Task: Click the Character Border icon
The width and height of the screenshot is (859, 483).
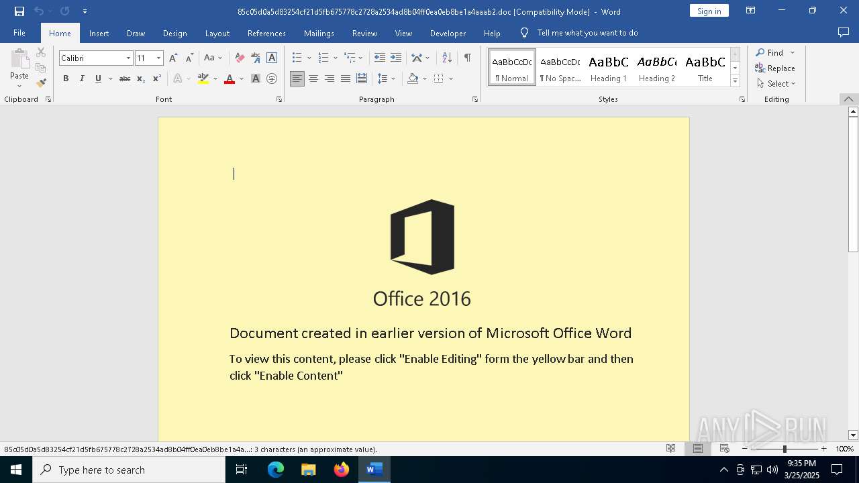Action: (272, 58)
